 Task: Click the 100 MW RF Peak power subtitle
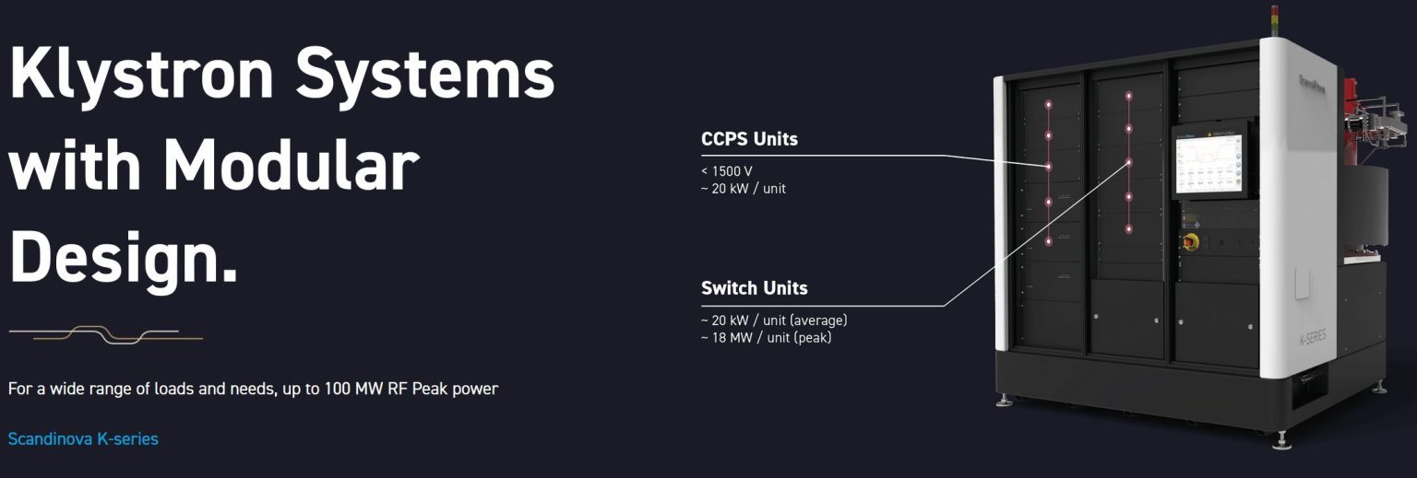253,389
